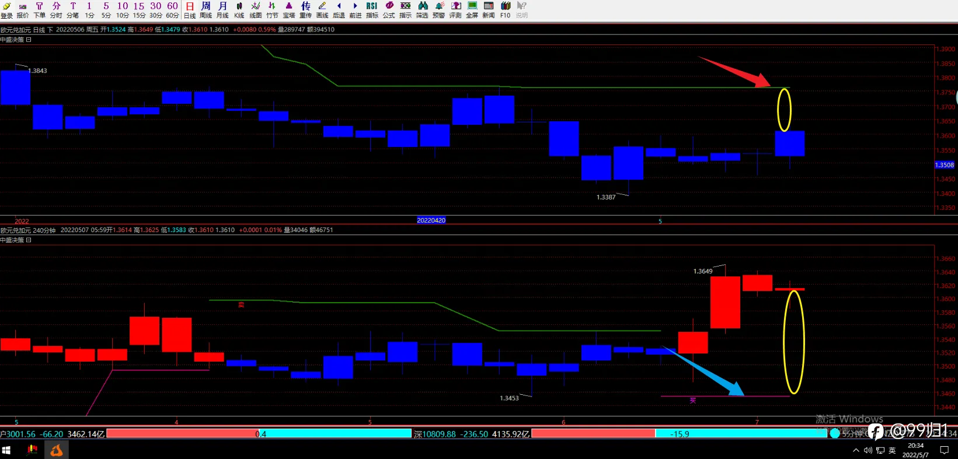Open the 预警 alert settings
This screenshot has height=459, width=958.
[x=438, y=10]
